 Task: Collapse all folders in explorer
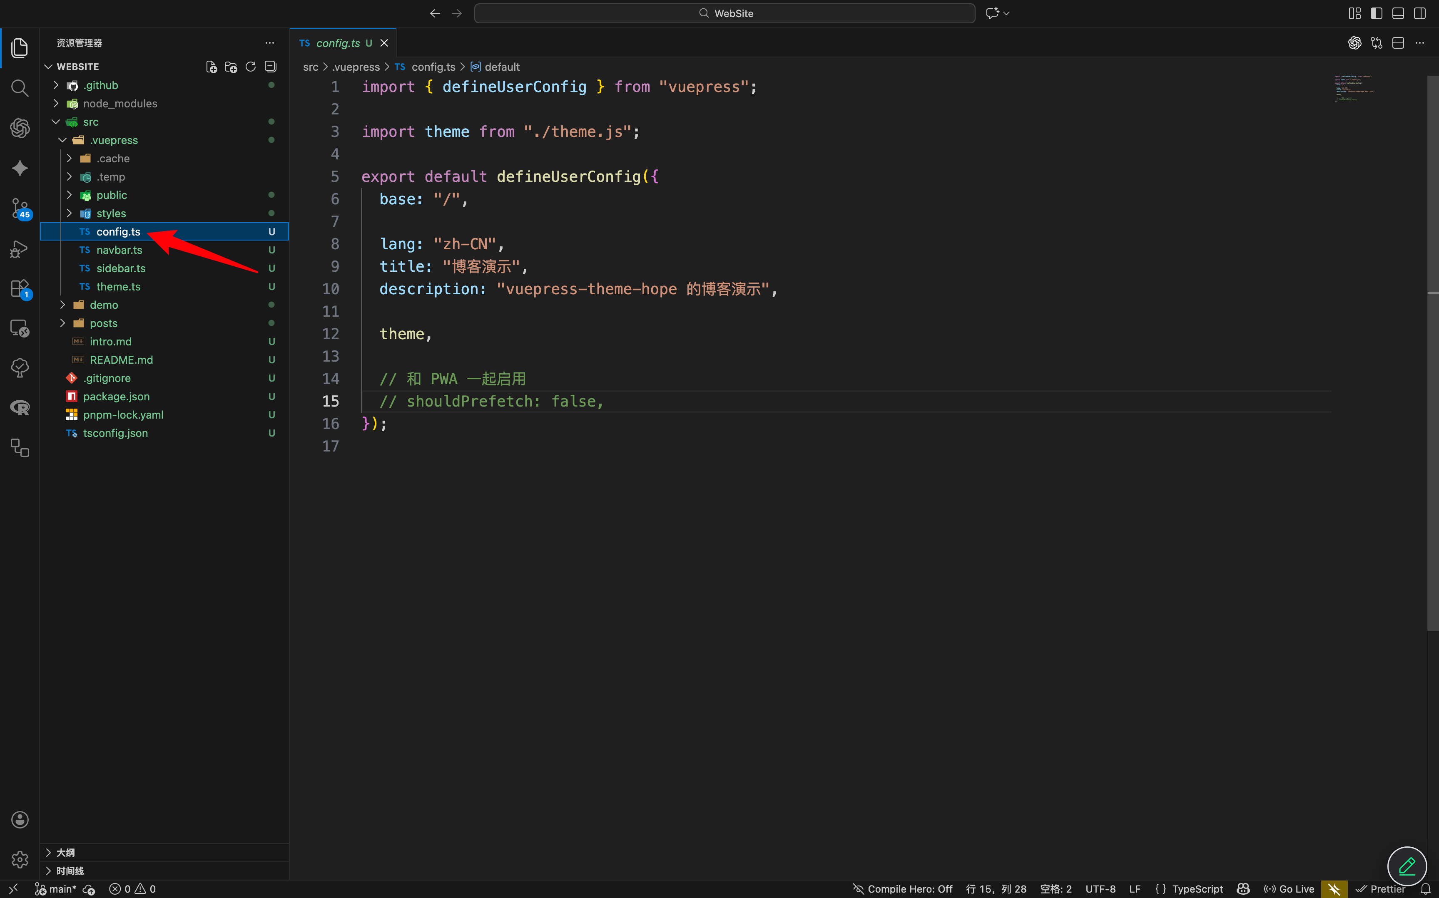[270, 67]
